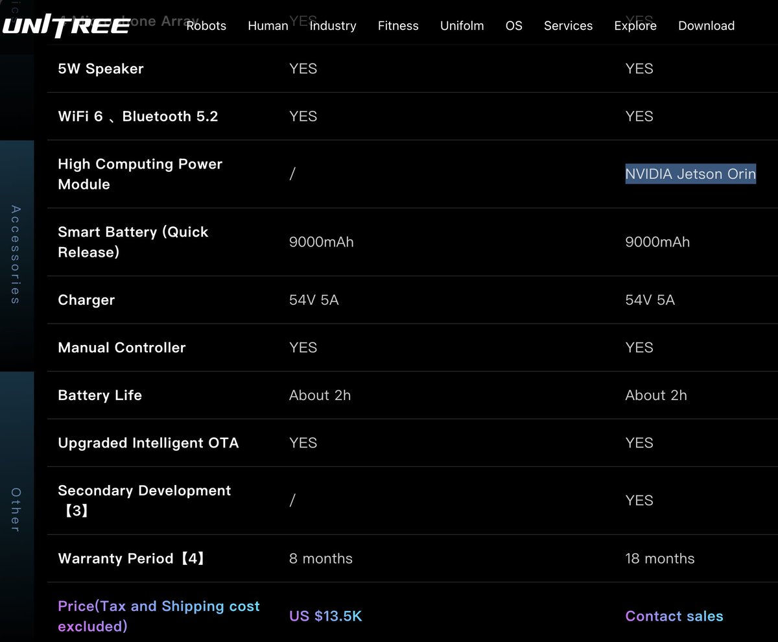This screenshot has height=642, width=778.
Task: Click the YES value in Secondary Development row
Action: (x=639, y=501)
